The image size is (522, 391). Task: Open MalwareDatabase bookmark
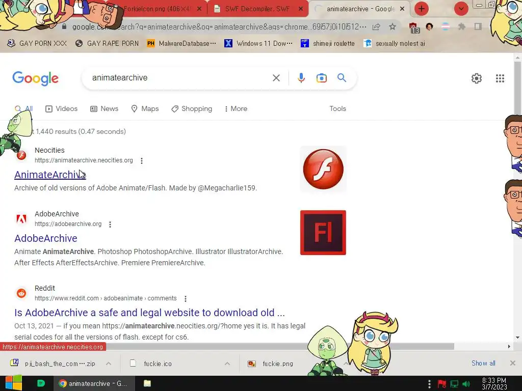[x=182, y=44]
